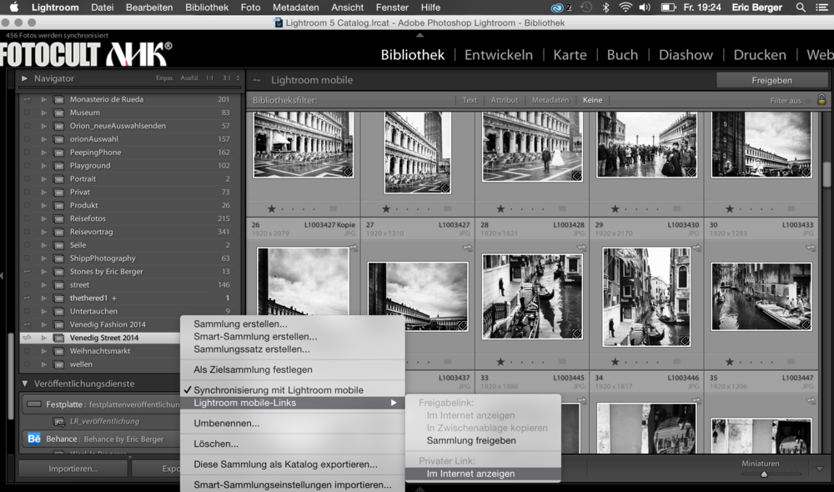The height and width of the screenshot is (492, 834).
Task: Click the battery status icon
Action: pyautogui.click(x=668, y=8)
